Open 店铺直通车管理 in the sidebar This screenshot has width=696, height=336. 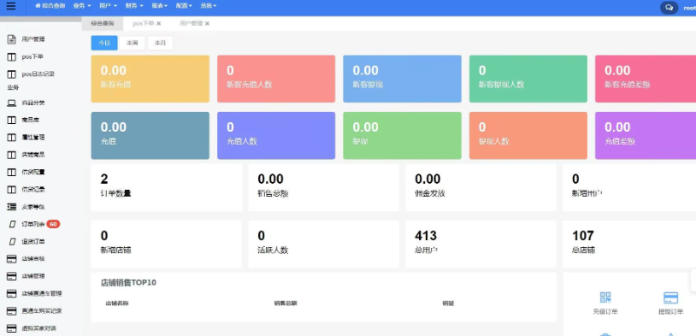[x=42, y=293]
